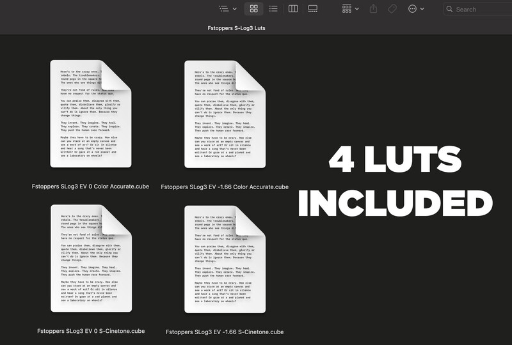Screen dimensions: 512x345
Task: Select the EV 0 Color Accurate file icon
Action: (x=91, y=114)
